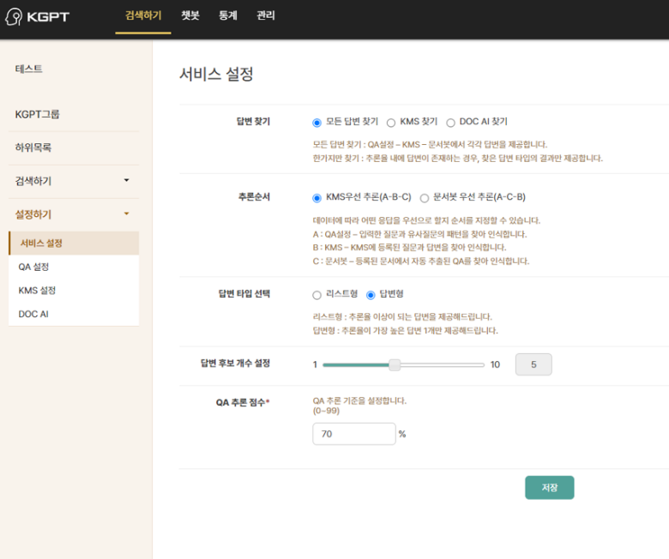The image size is (669, 559).
Task: Switch to the 챗봇 tab
Action: click(190, 15)
